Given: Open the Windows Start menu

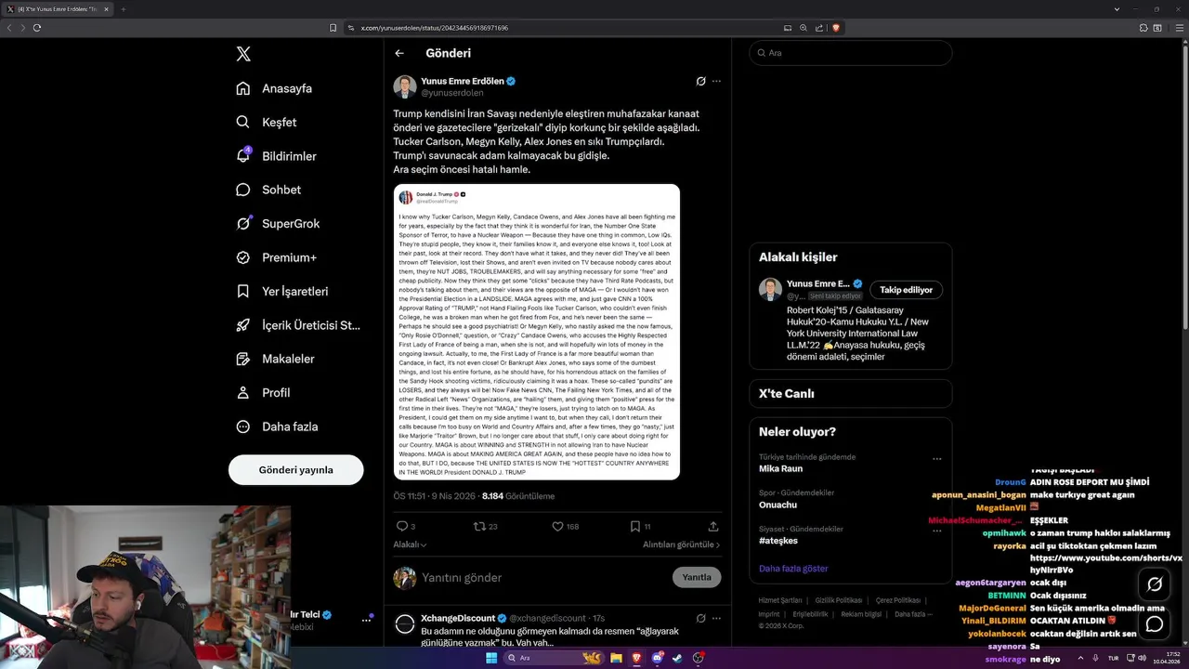Looking at the screenshot, I should pyautogui.click(x=491, y=658).
